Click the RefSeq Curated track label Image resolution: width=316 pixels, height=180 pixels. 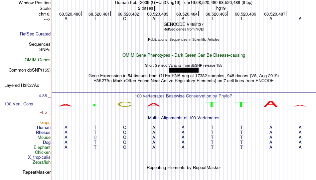35,34
